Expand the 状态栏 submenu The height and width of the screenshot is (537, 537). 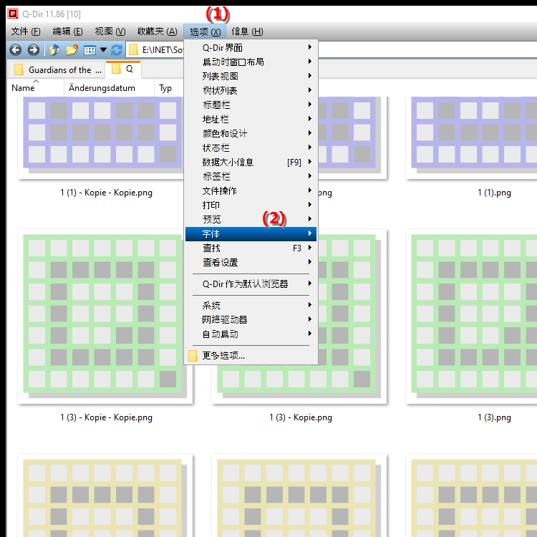[x=251, y=147]
